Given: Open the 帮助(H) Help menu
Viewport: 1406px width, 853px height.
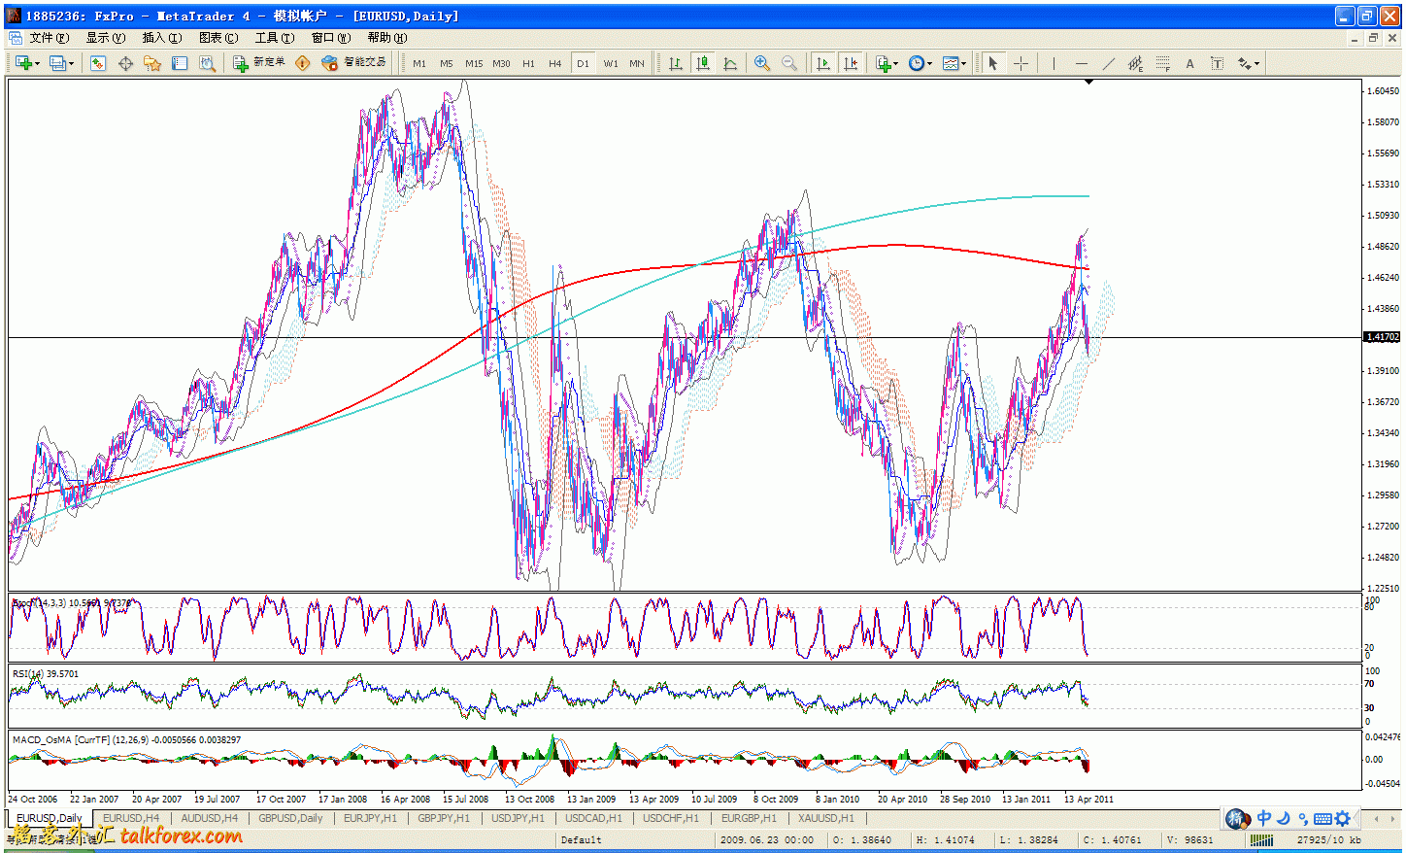Looking at the screenshot, I should point(387,38).
